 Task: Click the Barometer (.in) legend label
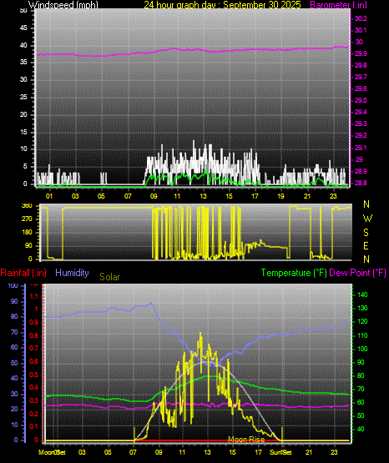pyautogui.click(x=338, y=5)
